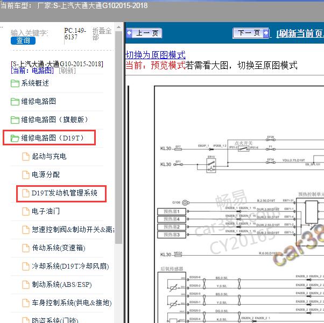
Task: Click page icon beside 传动系统(变速箱)
Action: (26, 248)
